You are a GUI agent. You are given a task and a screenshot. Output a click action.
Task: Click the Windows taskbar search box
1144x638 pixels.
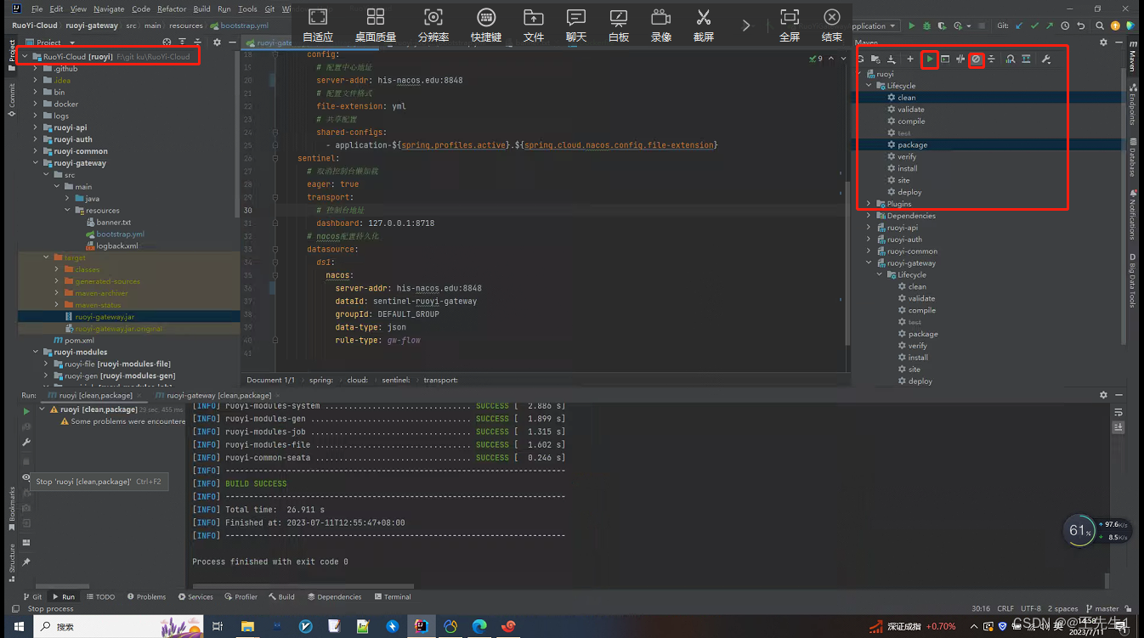(119, 626)
